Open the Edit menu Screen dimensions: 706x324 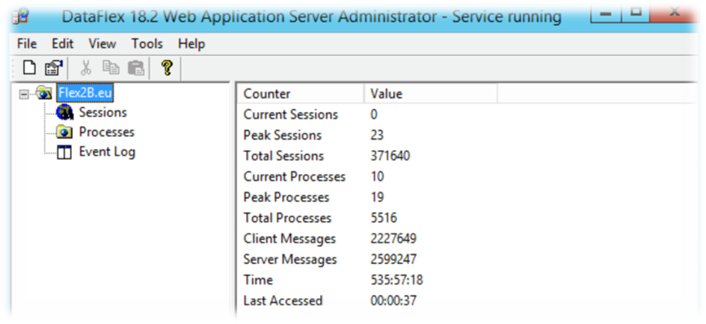pyautogui.click(x=62, y=43)
